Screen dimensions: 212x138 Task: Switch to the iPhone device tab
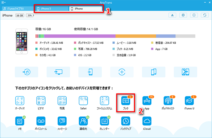coord(86,9)
